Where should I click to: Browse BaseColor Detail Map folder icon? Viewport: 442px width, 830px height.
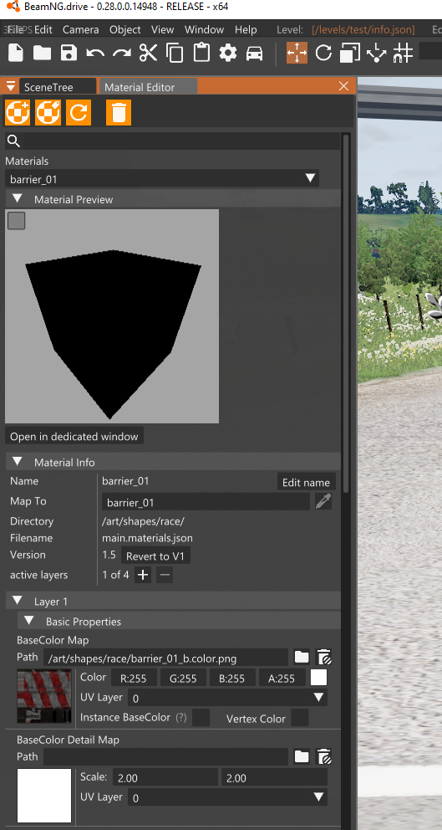coord(302,757)
